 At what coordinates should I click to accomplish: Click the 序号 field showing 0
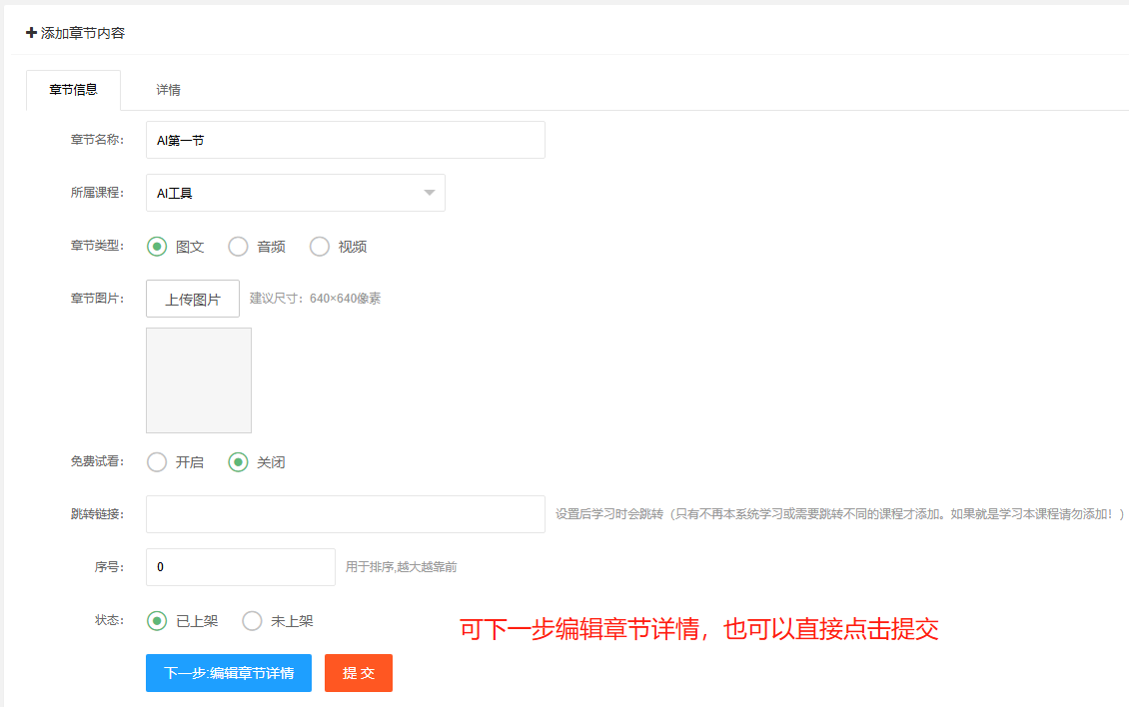click(240, 567)
